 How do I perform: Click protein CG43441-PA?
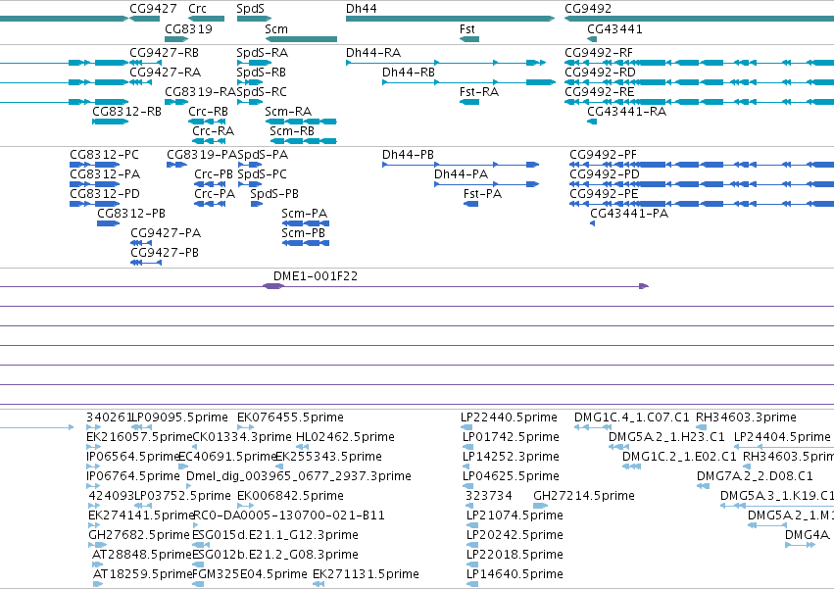[593, 223]
